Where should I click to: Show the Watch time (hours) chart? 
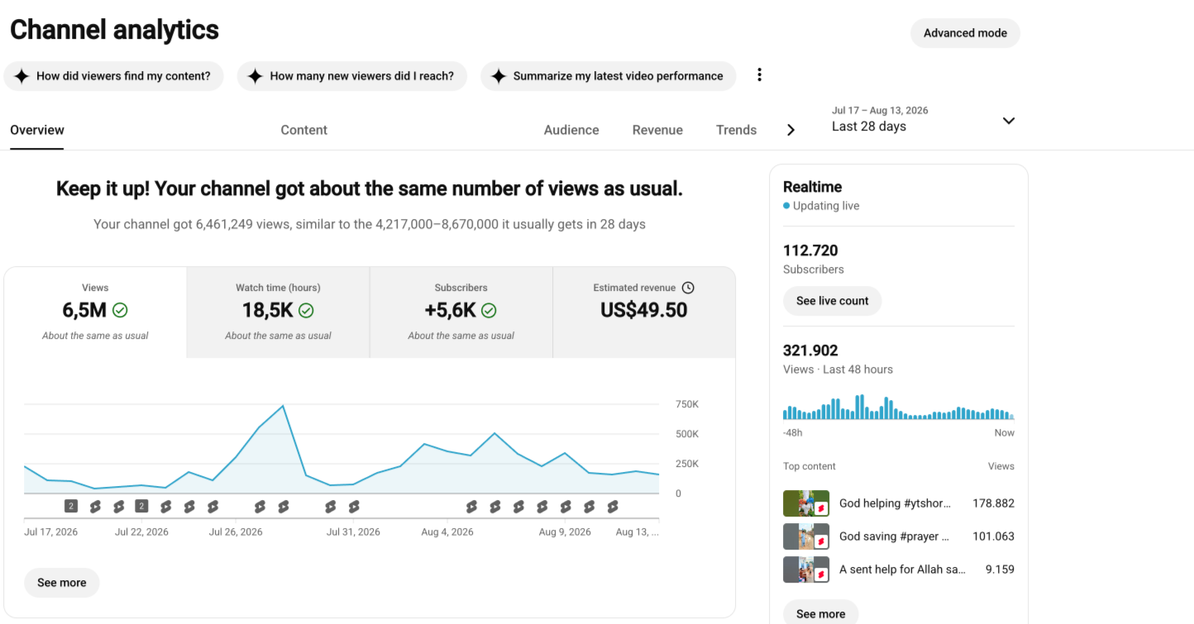[x=279, y=312]
